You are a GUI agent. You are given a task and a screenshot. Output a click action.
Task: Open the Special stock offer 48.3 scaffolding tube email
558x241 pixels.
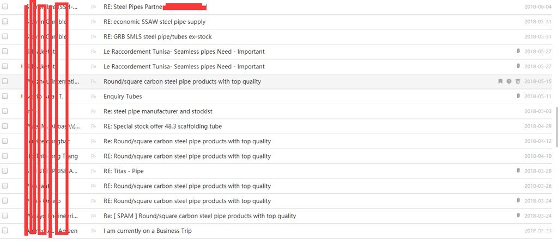coord(162,126)
